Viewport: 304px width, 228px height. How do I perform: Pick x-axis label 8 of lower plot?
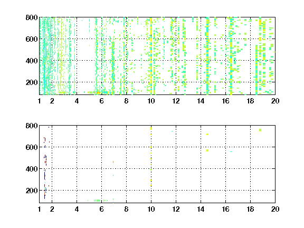(127, 209)
